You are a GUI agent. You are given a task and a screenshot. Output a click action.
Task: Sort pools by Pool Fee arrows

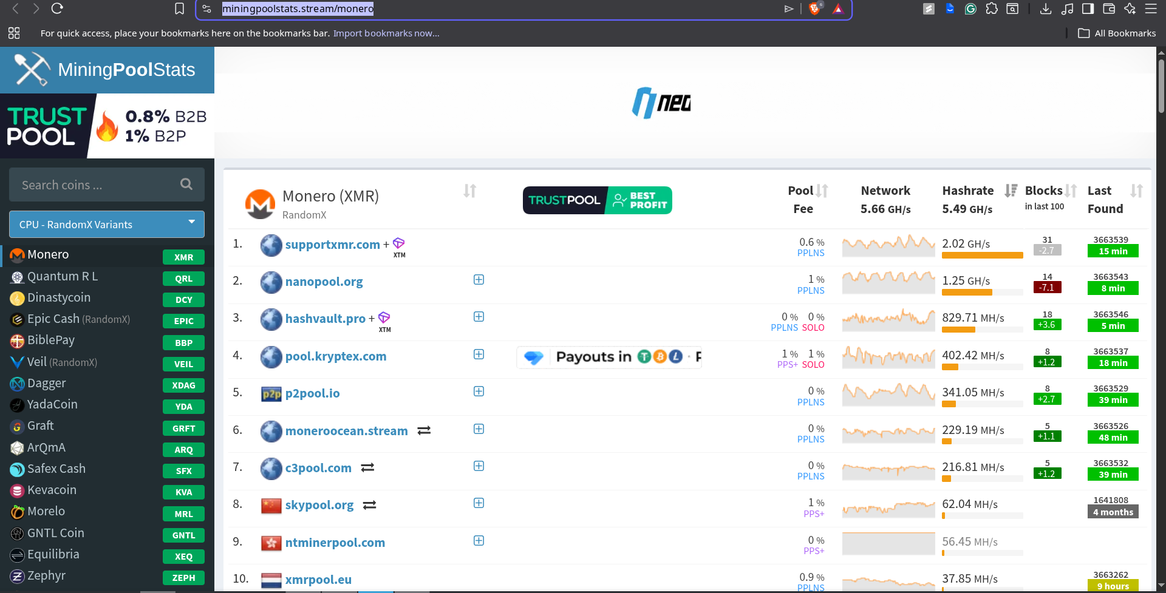[x=822, y=191]
